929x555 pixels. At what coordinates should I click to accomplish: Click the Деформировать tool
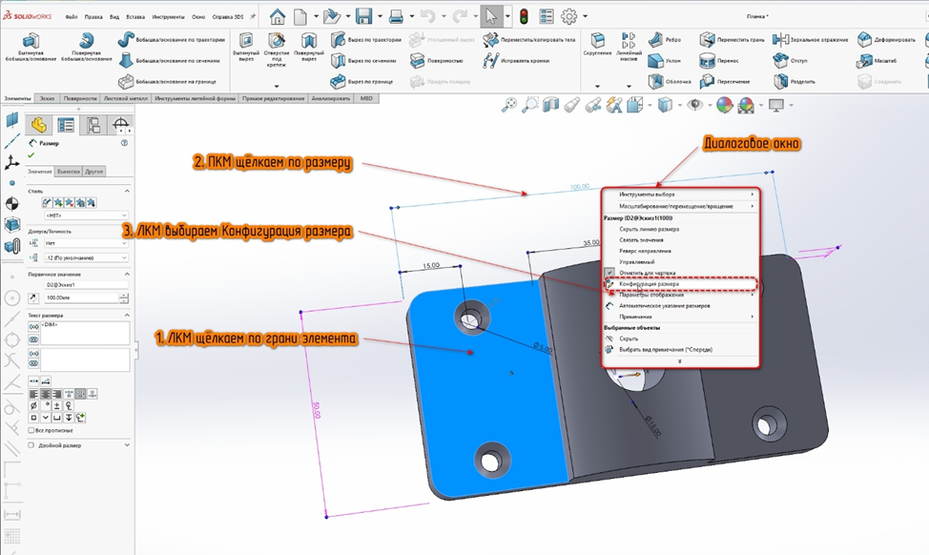tap(886, 40)
